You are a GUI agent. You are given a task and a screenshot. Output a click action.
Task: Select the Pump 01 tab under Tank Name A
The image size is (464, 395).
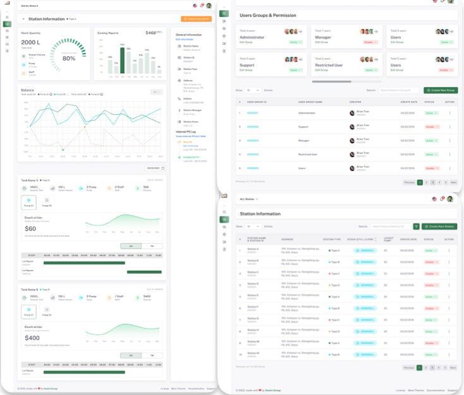[28, 203]
